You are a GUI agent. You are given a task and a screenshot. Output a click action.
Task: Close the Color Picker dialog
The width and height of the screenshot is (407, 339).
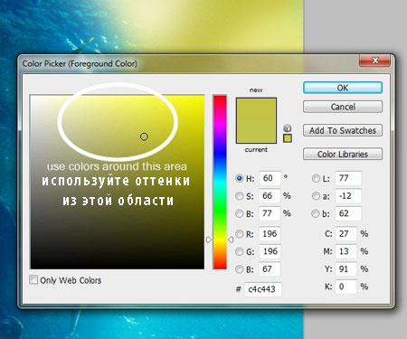pyautogui.click(x=375, y=61)
